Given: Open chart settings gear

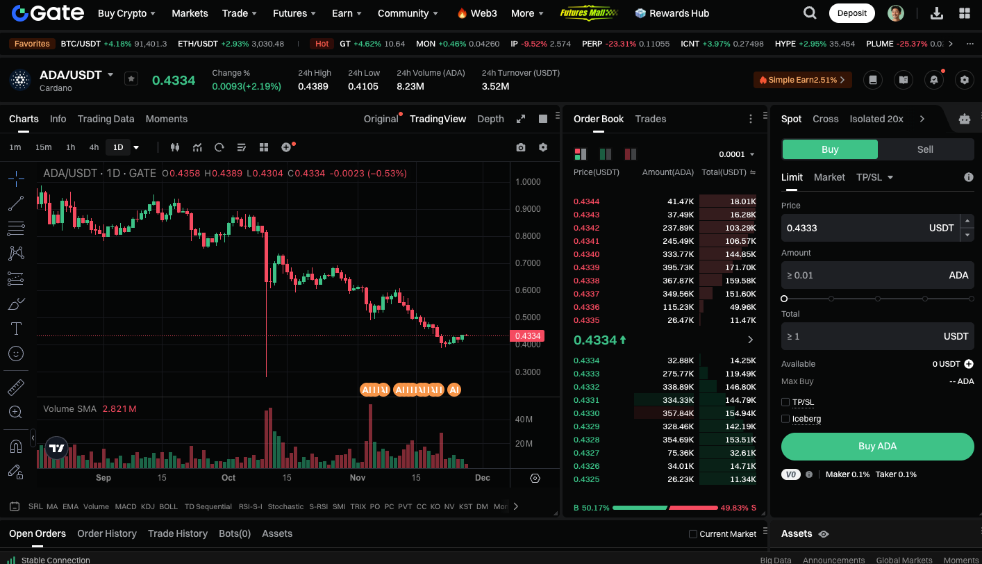Looking at the screenshot, I should click(543, 147).
